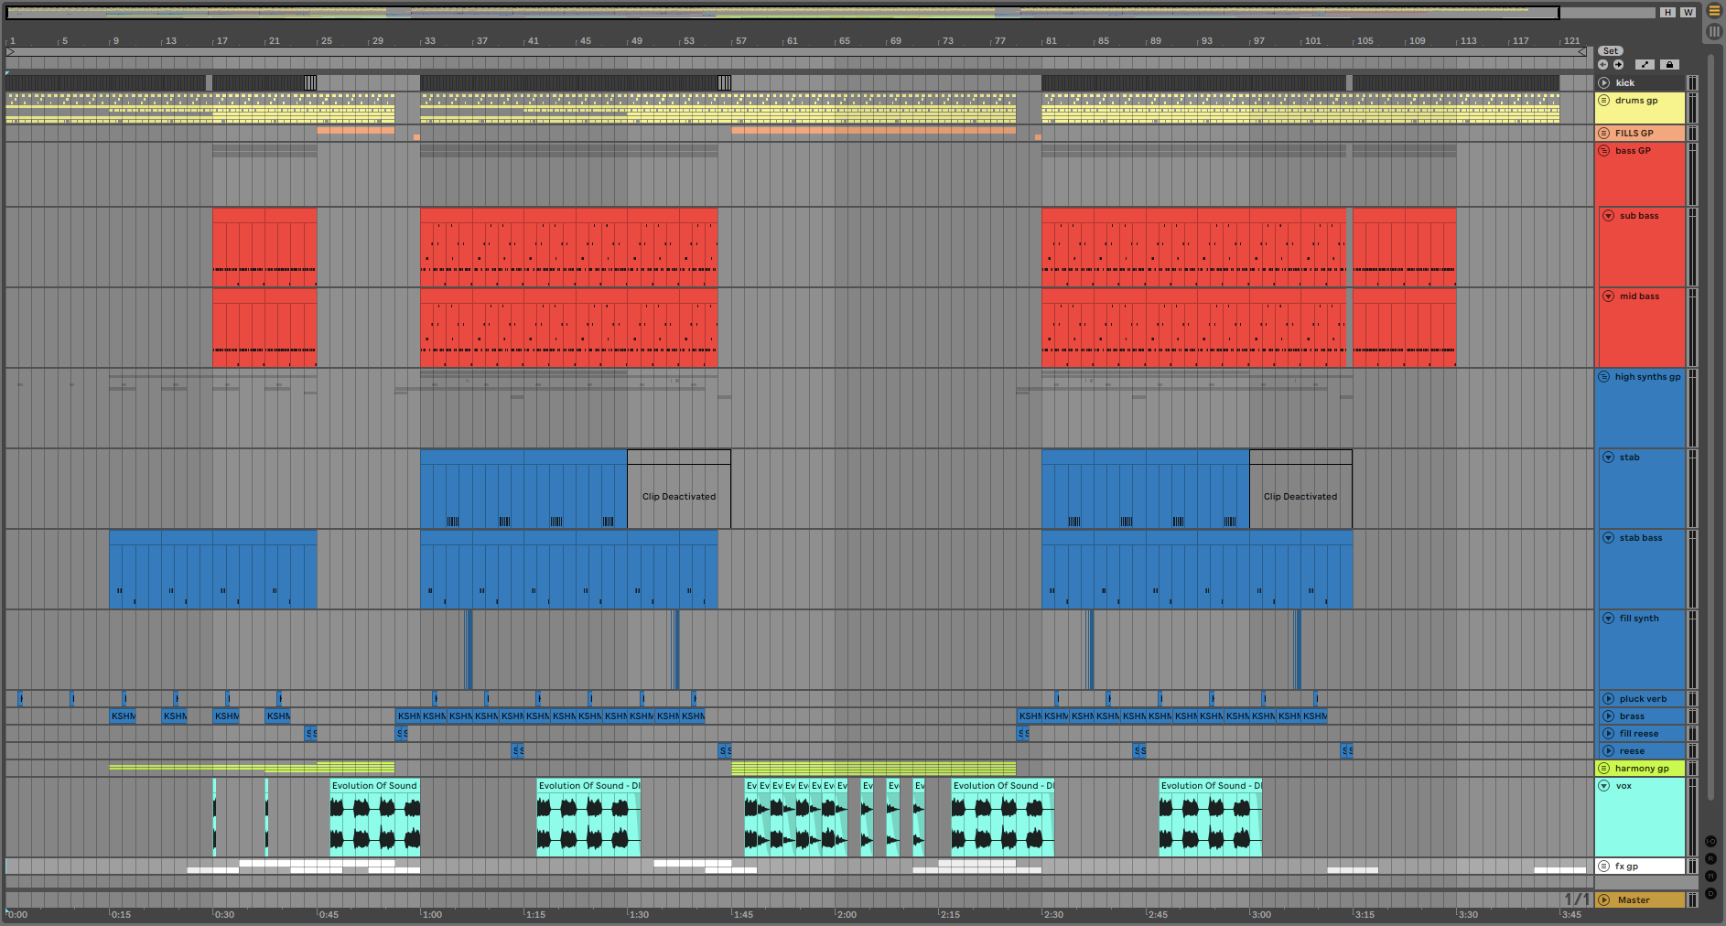Click the high synths gp group icon
The image size is (1726, 926).
tap(1604, 376)
